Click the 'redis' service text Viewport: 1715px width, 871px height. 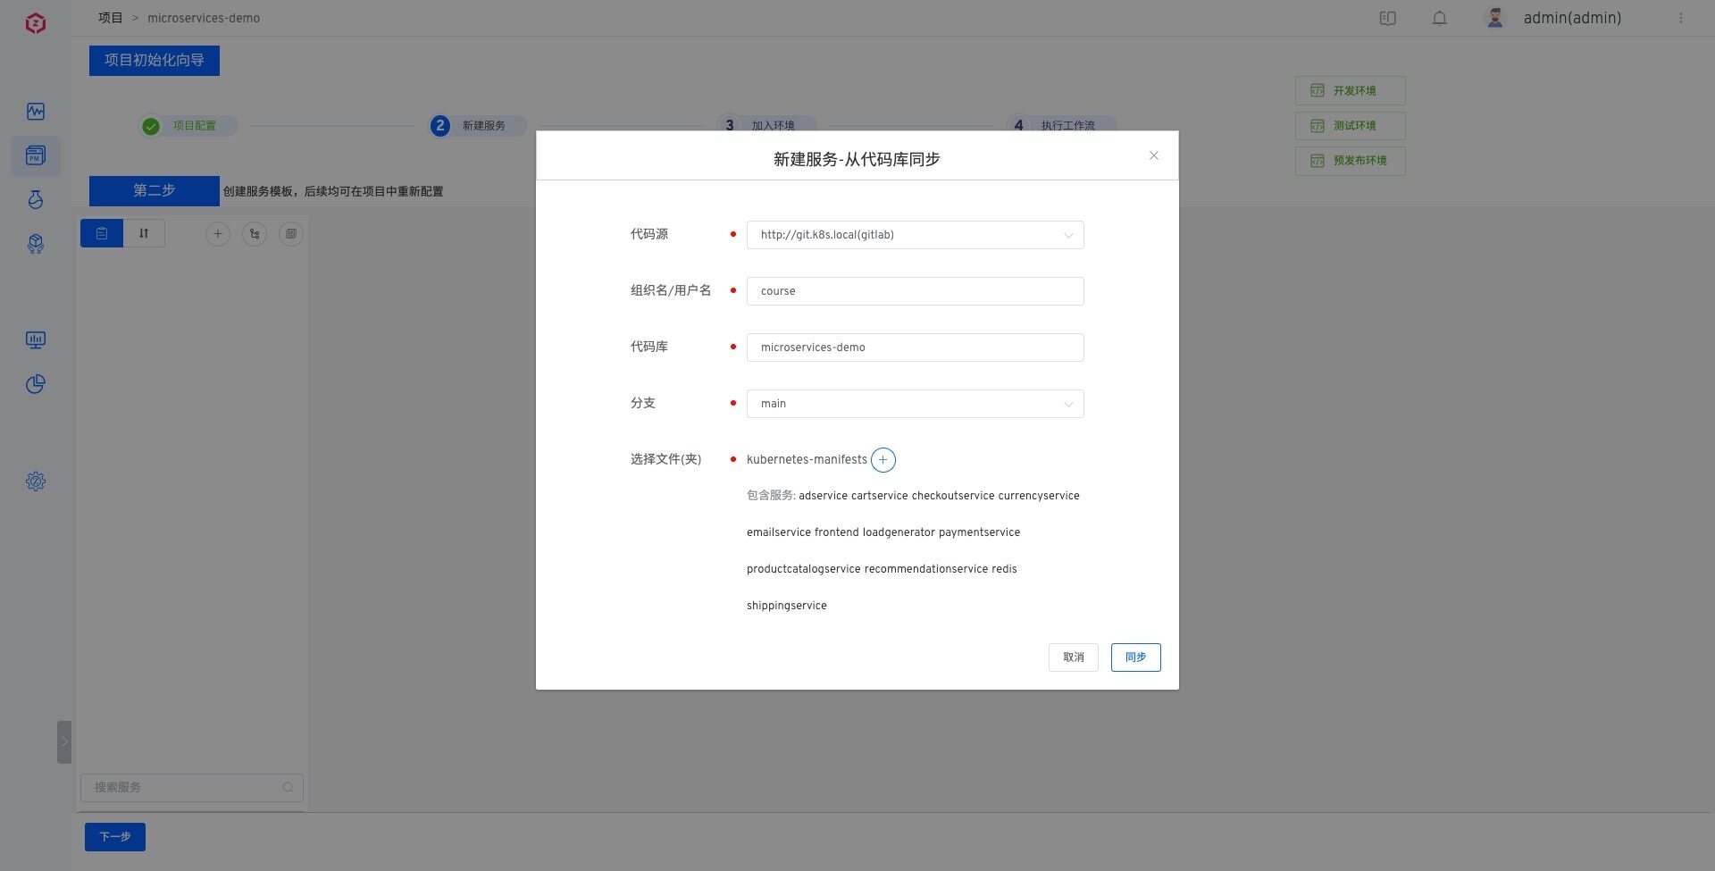[x=1004, y=569]
